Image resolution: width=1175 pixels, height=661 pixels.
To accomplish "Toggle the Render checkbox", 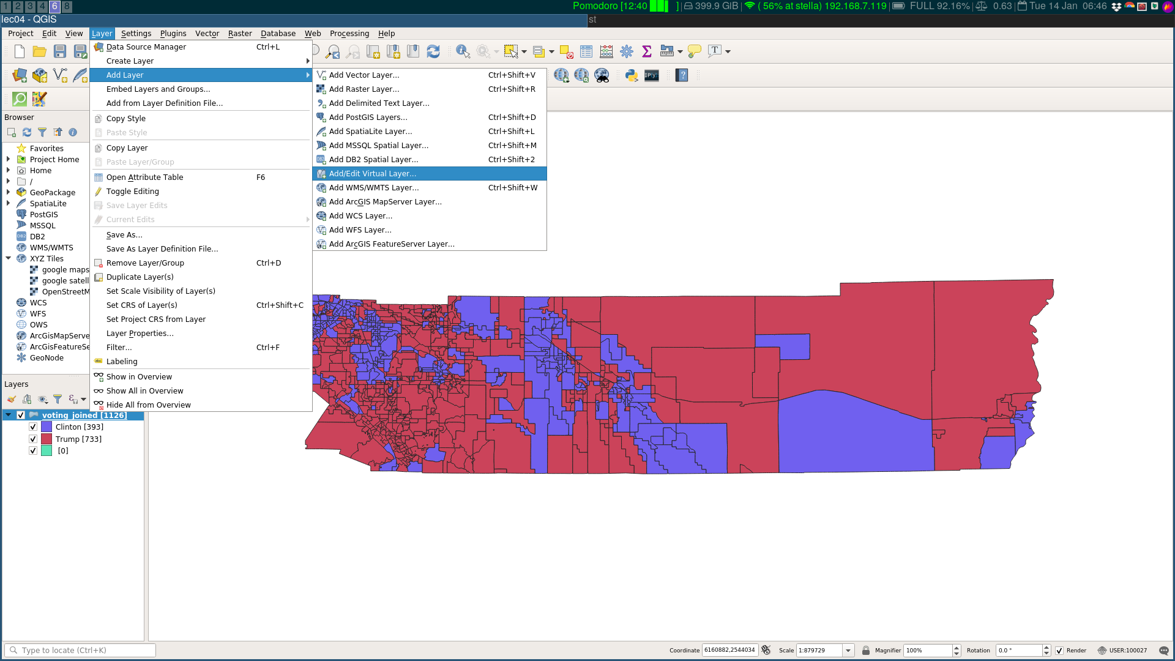I will tap(1059, 651).
